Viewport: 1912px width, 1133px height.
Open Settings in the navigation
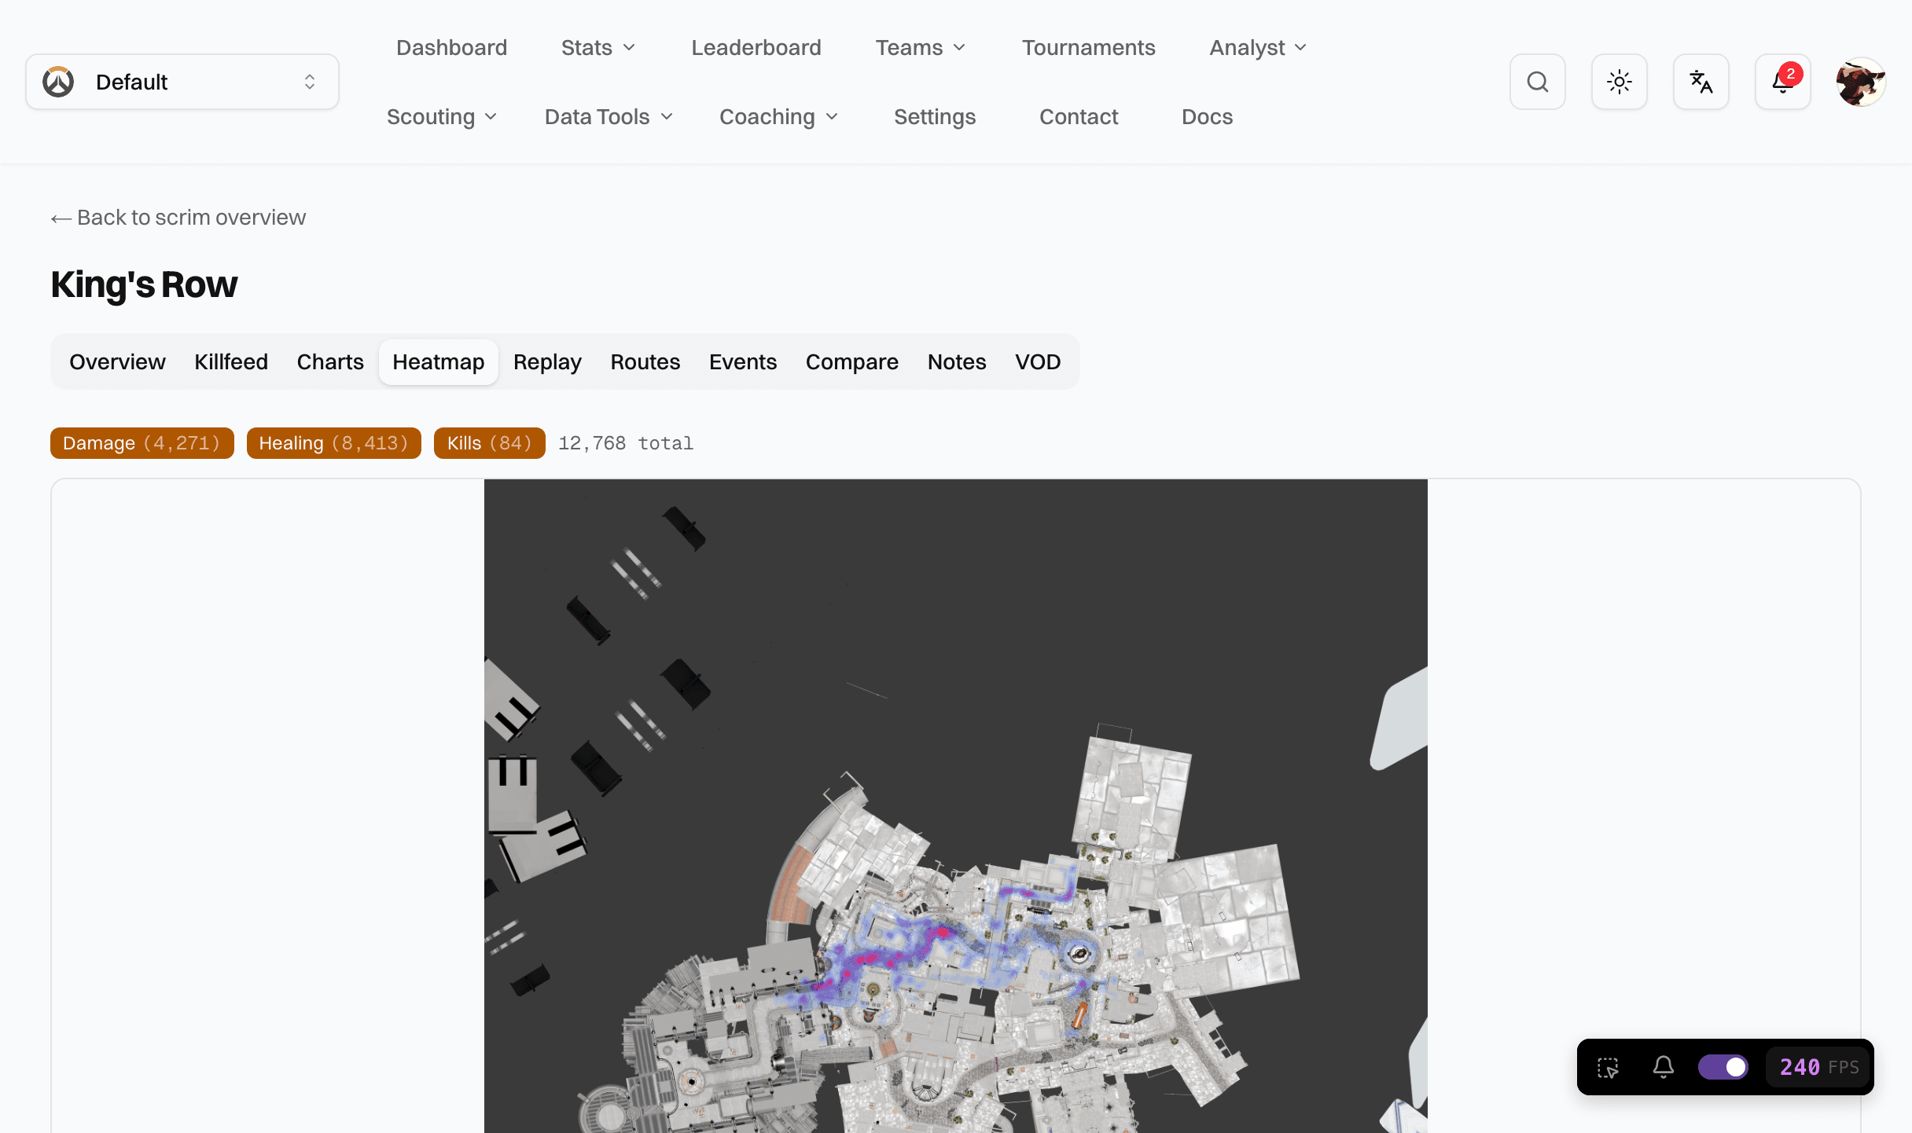(x=934, y=117)
